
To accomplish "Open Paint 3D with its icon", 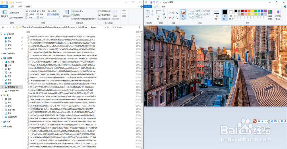I will 278,12.
